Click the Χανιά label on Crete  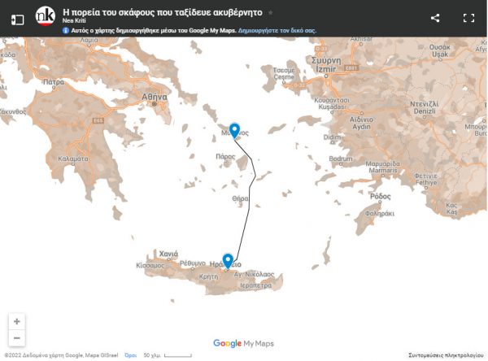[x=168, y=254]
